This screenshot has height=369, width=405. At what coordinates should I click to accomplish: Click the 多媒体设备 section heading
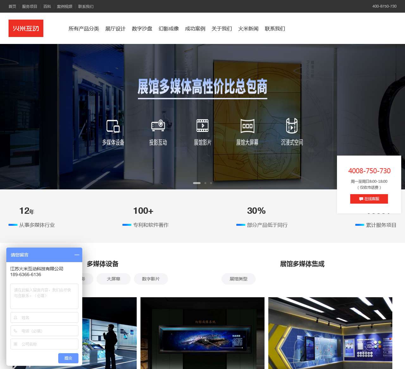103,264
